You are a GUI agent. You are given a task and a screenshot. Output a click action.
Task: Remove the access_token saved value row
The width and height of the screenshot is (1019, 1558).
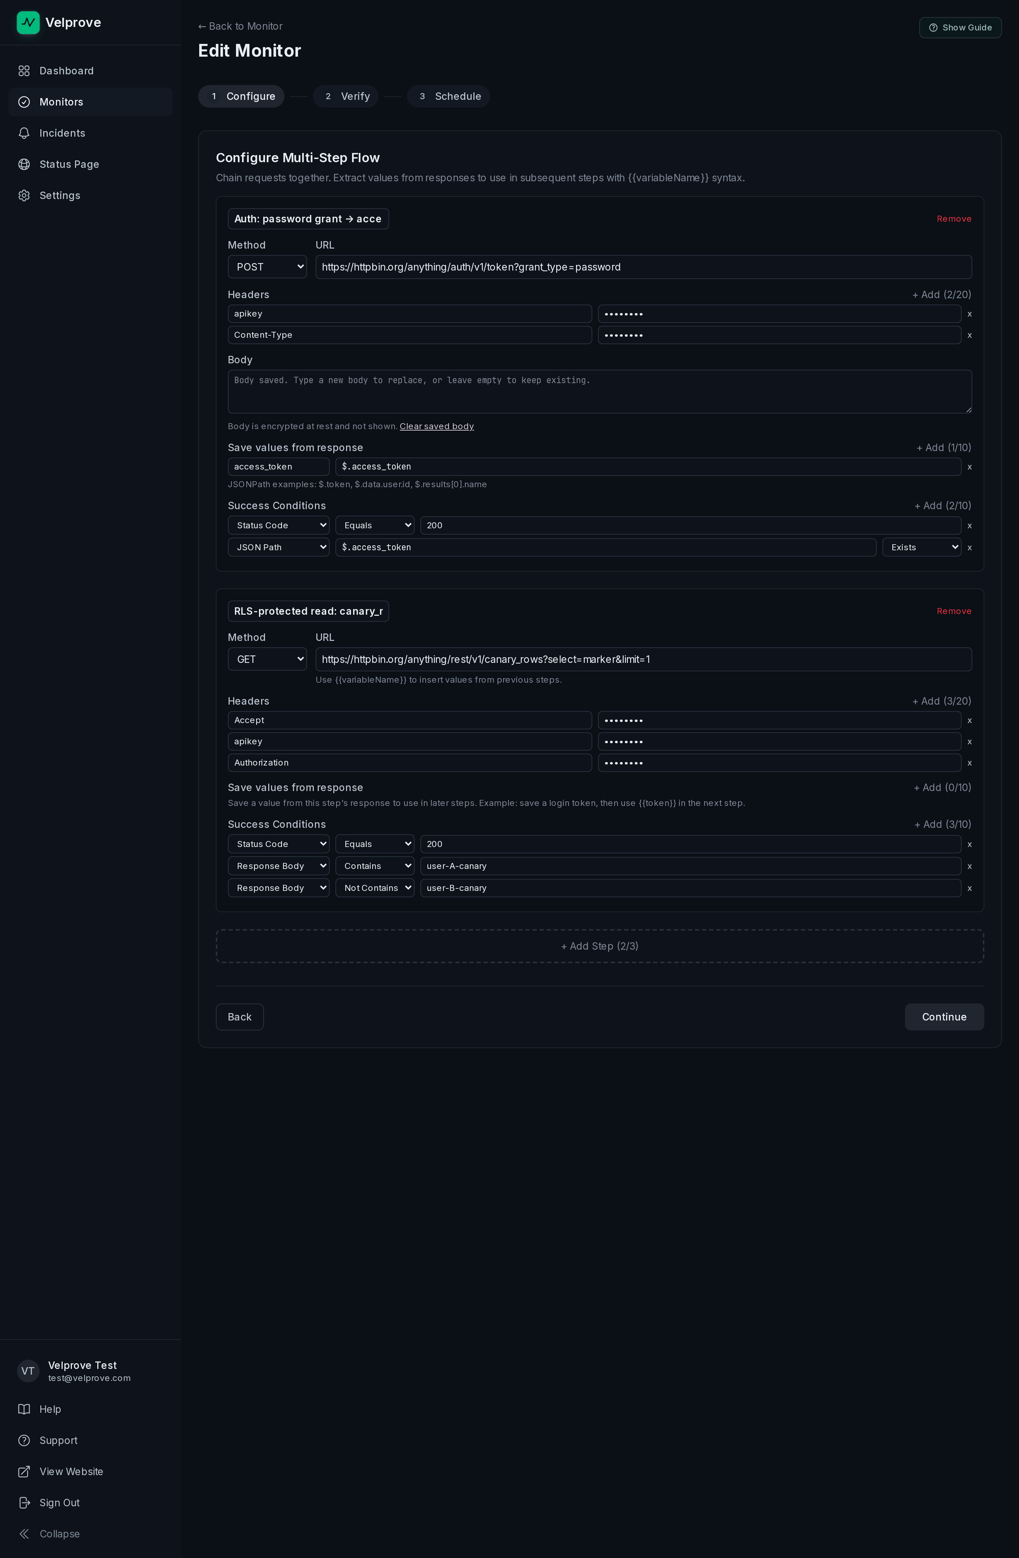click(969, 467)
